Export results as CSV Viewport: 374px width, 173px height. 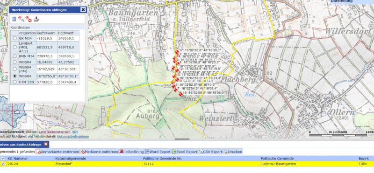tap(210, 152)
